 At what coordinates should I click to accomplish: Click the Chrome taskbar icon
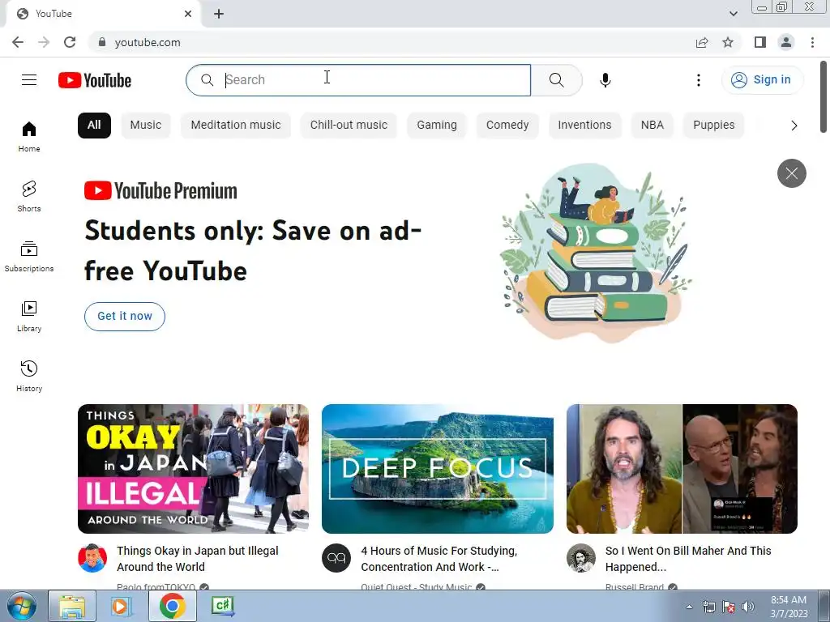click(172, 606)
